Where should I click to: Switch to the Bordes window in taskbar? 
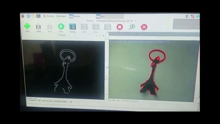click(75, 16)
